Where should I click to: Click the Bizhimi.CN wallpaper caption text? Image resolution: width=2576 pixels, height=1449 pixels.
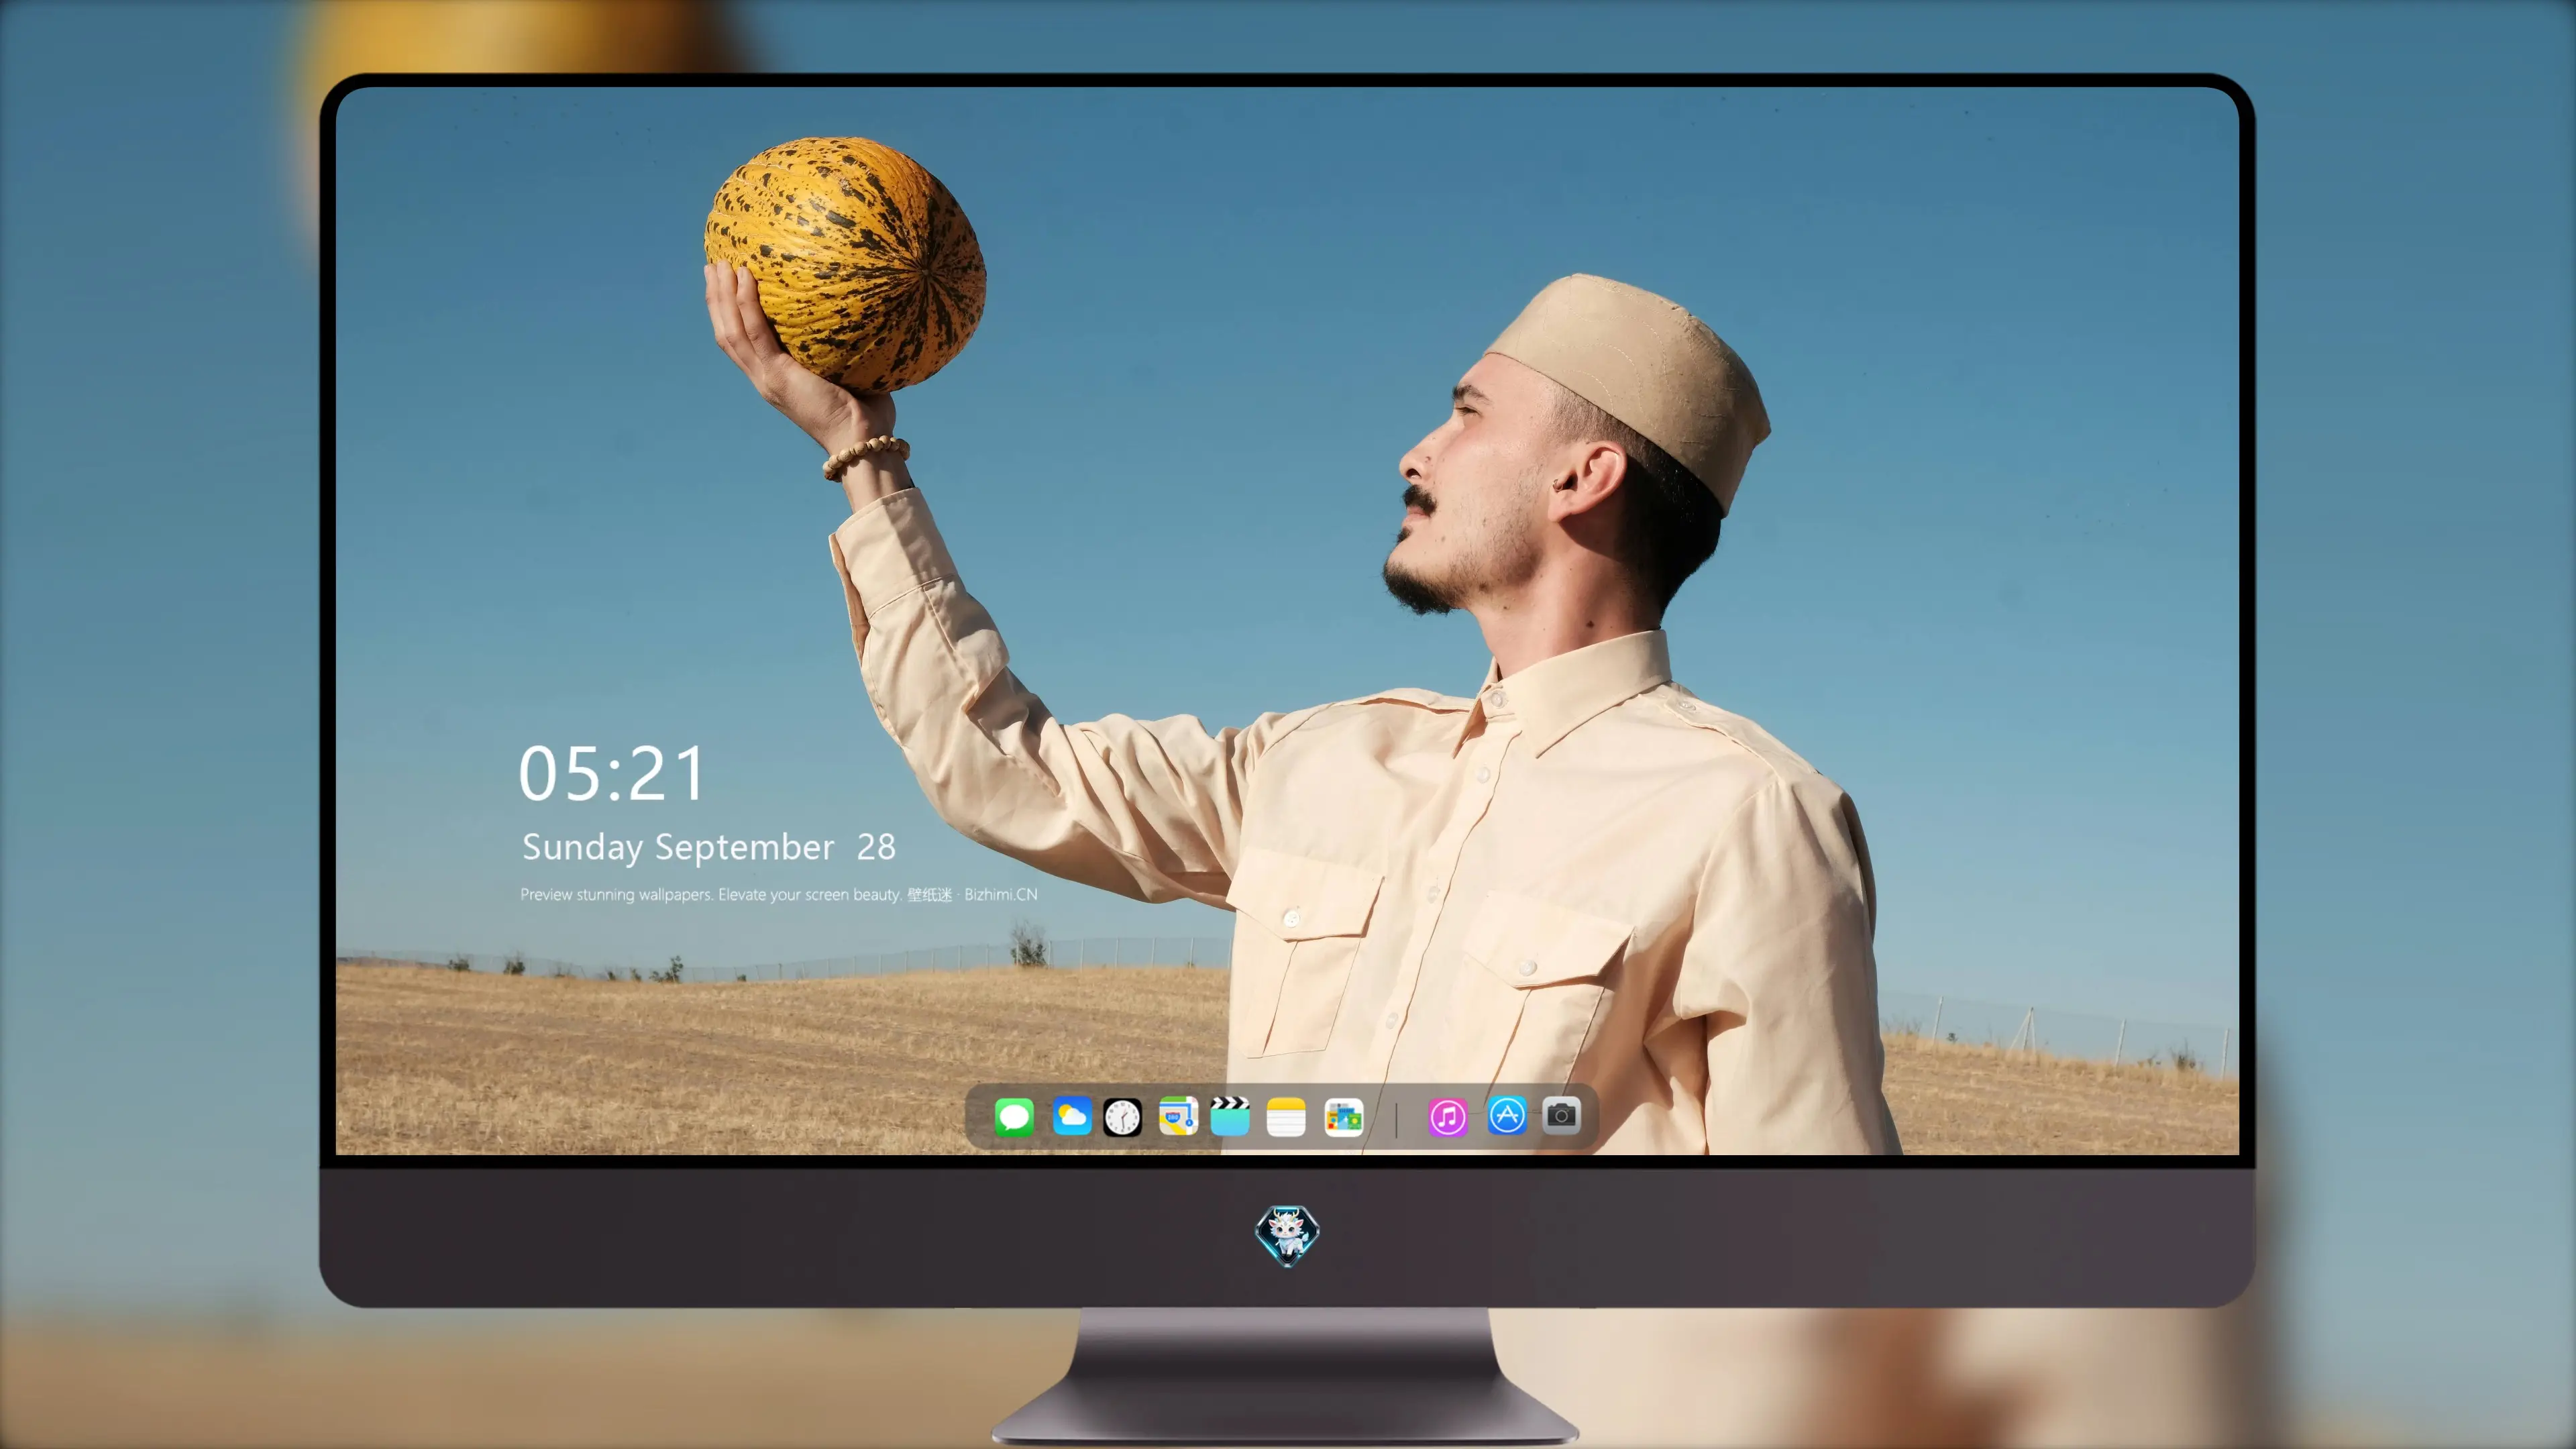tap(779, 894)
